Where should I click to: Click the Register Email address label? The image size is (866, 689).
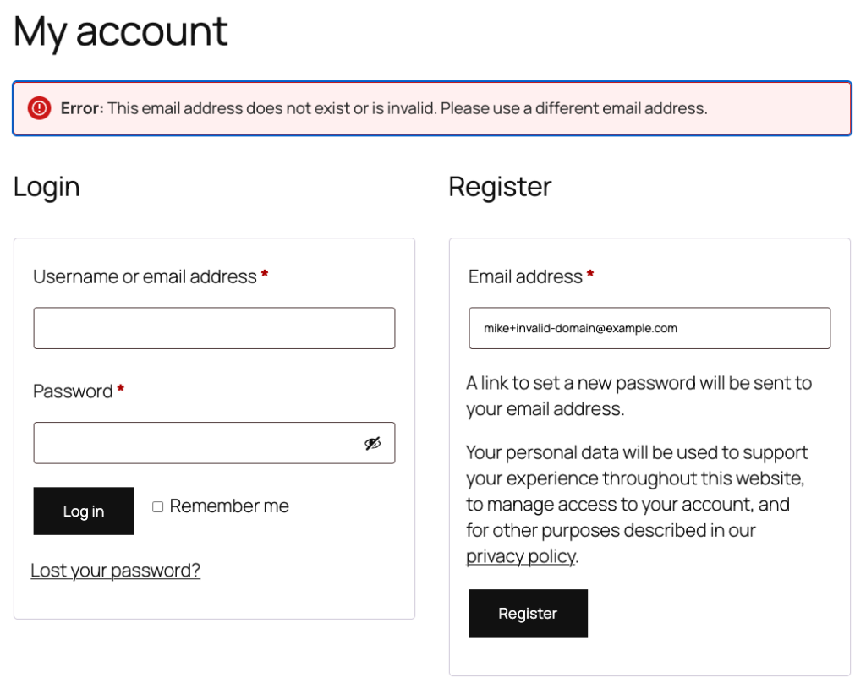(525, 276)
